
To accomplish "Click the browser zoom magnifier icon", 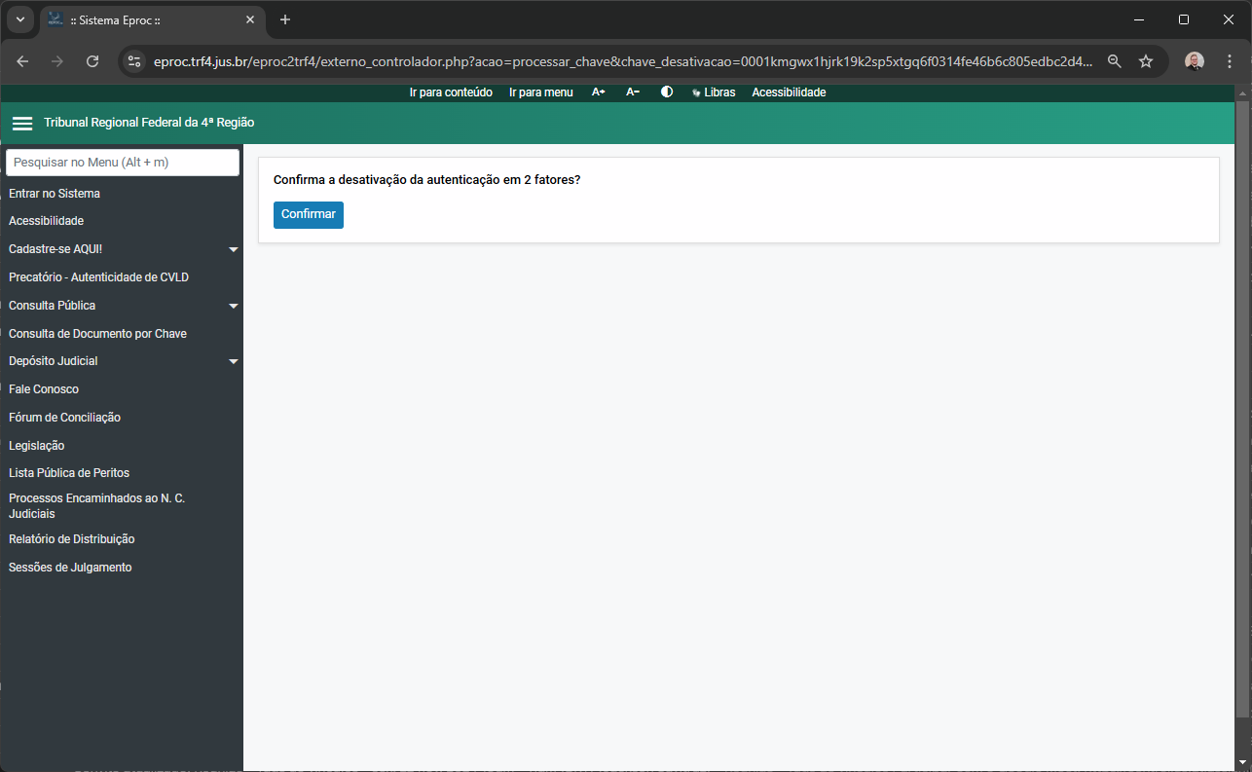I will coord(1115,61).
